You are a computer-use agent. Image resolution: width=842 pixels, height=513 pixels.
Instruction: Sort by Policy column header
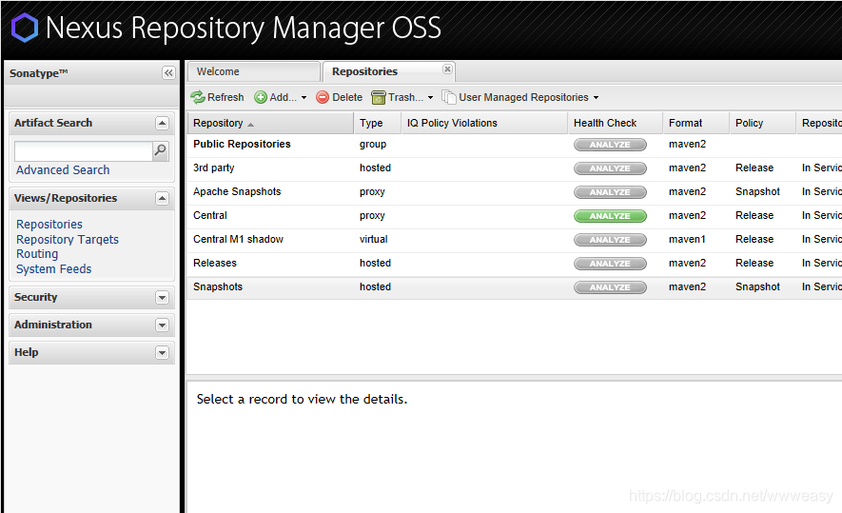pos(762,123)
